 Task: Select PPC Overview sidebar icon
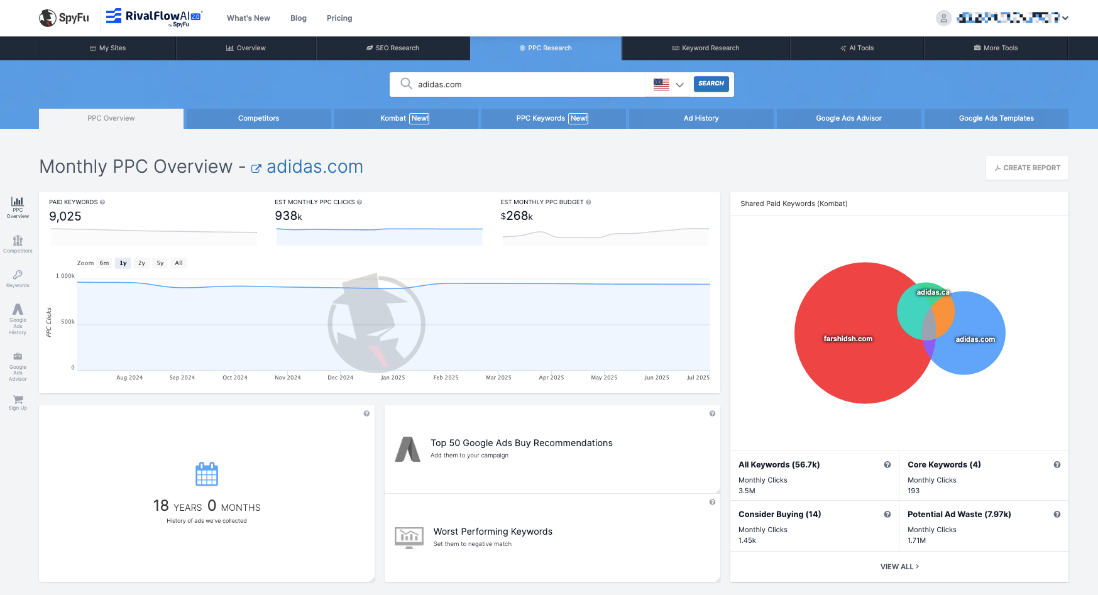pos(18,207)
